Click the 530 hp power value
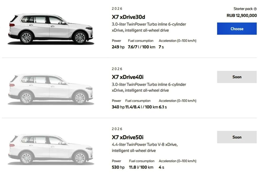The width and height of the screenshot is (265, 176). pyautogui.click(x=118, y=167)
